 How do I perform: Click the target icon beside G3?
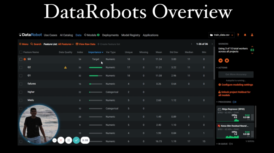coord(25,59)
